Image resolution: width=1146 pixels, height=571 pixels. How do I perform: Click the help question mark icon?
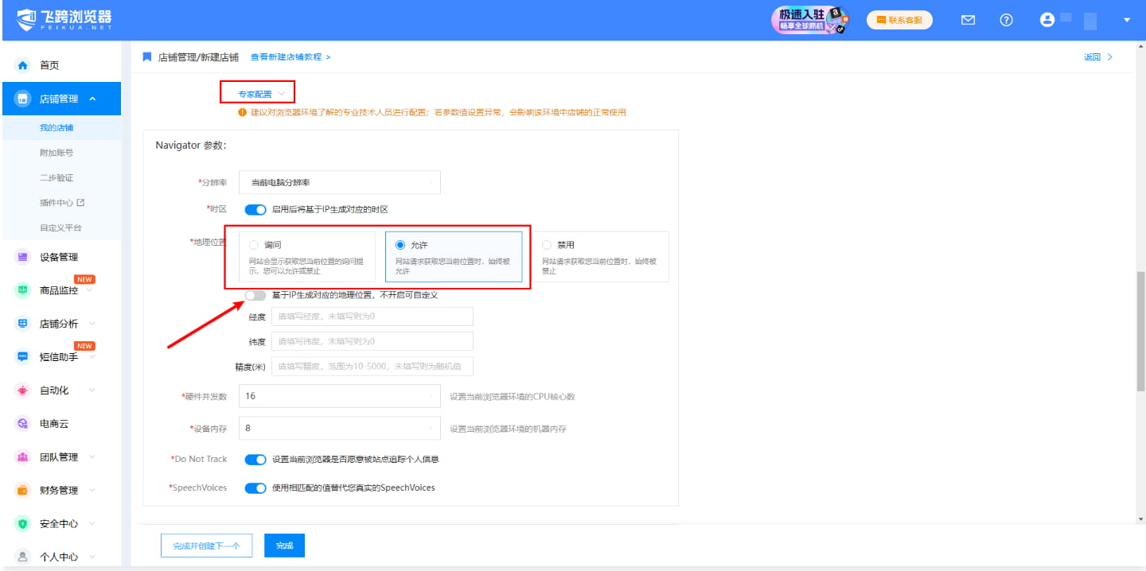tap(1007, 19)
